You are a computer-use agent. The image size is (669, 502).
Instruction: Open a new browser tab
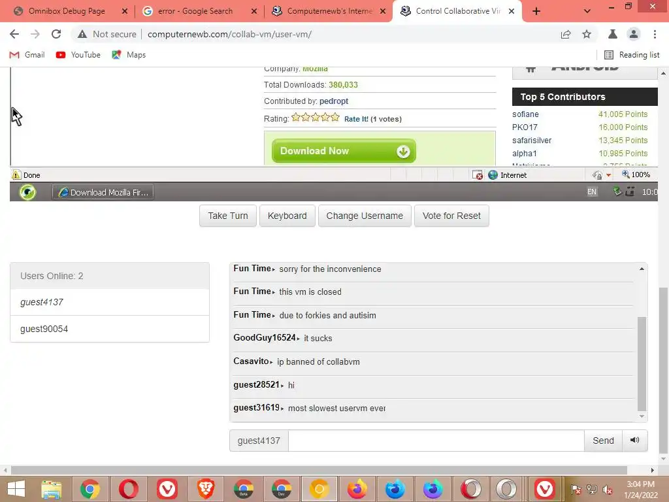pos(536,11)
